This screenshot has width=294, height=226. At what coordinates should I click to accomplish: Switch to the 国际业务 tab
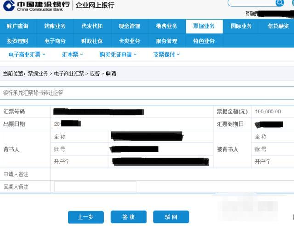[241, 26]
